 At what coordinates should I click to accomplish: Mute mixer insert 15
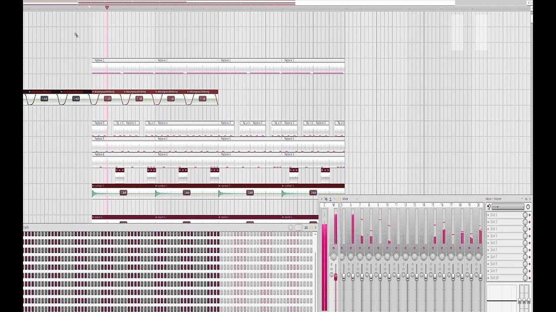[x=433, y=248]
